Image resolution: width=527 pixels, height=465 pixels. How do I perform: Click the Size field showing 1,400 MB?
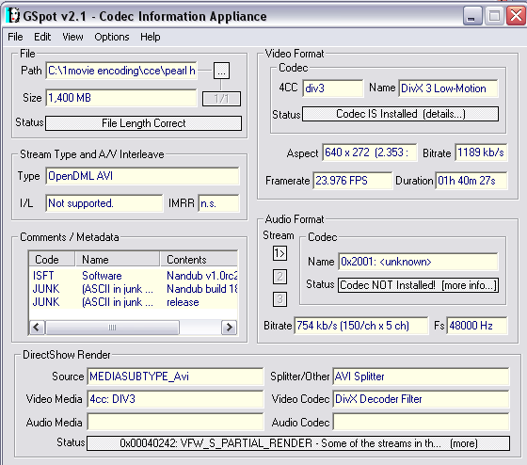click(121, 98)
